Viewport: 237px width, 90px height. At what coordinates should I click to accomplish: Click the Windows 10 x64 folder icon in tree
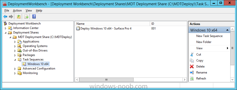(24, 64)
